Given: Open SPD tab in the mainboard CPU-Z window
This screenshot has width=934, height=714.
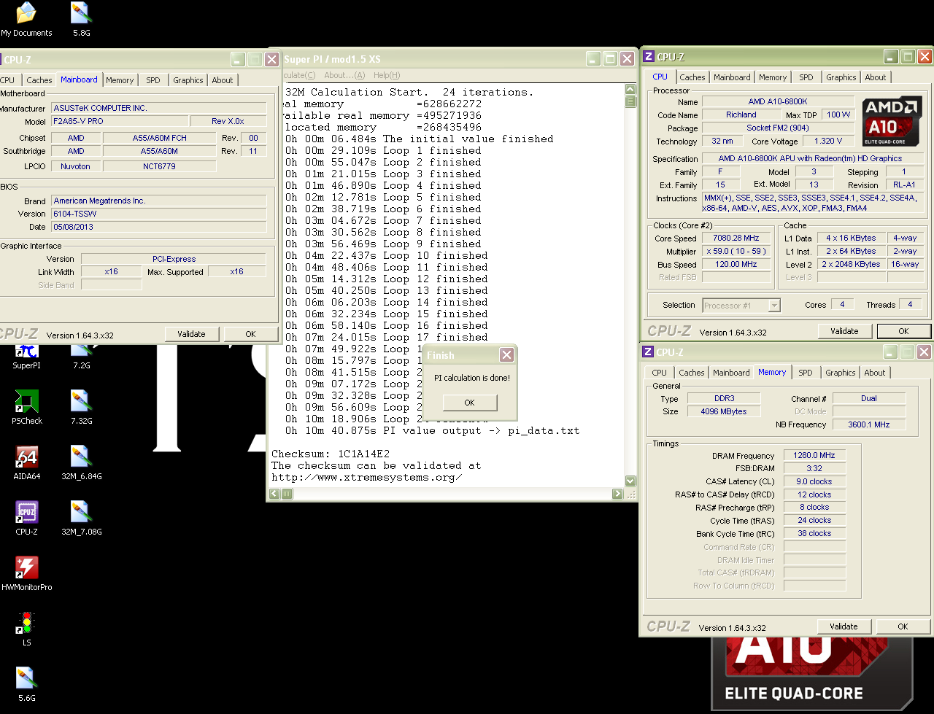Looking at the screenshot, I should pos(153,80).
